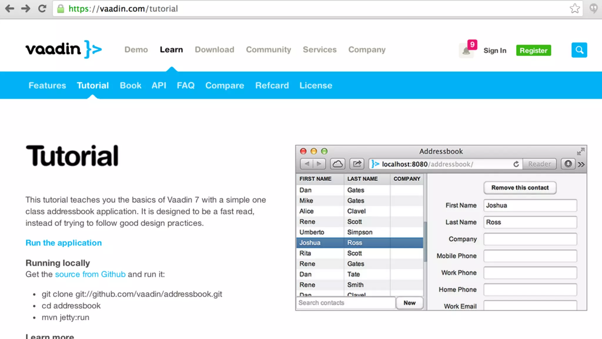Open the Run the application link
Screen dimensions: 602x339
click(63, 243)
